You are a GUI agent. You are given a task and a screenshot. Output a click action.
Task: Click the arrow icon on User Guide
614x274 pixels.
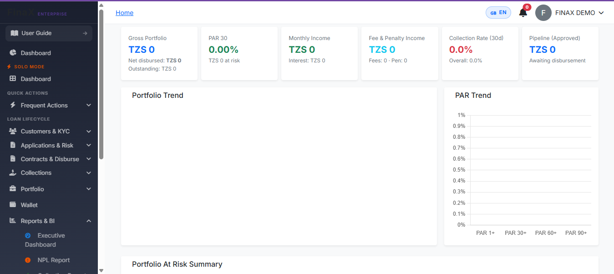click(85, 33)
